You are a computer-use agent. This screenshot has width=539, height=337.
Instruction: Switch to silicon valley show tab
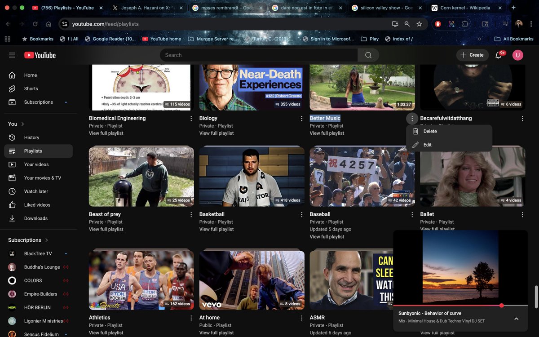386,8
